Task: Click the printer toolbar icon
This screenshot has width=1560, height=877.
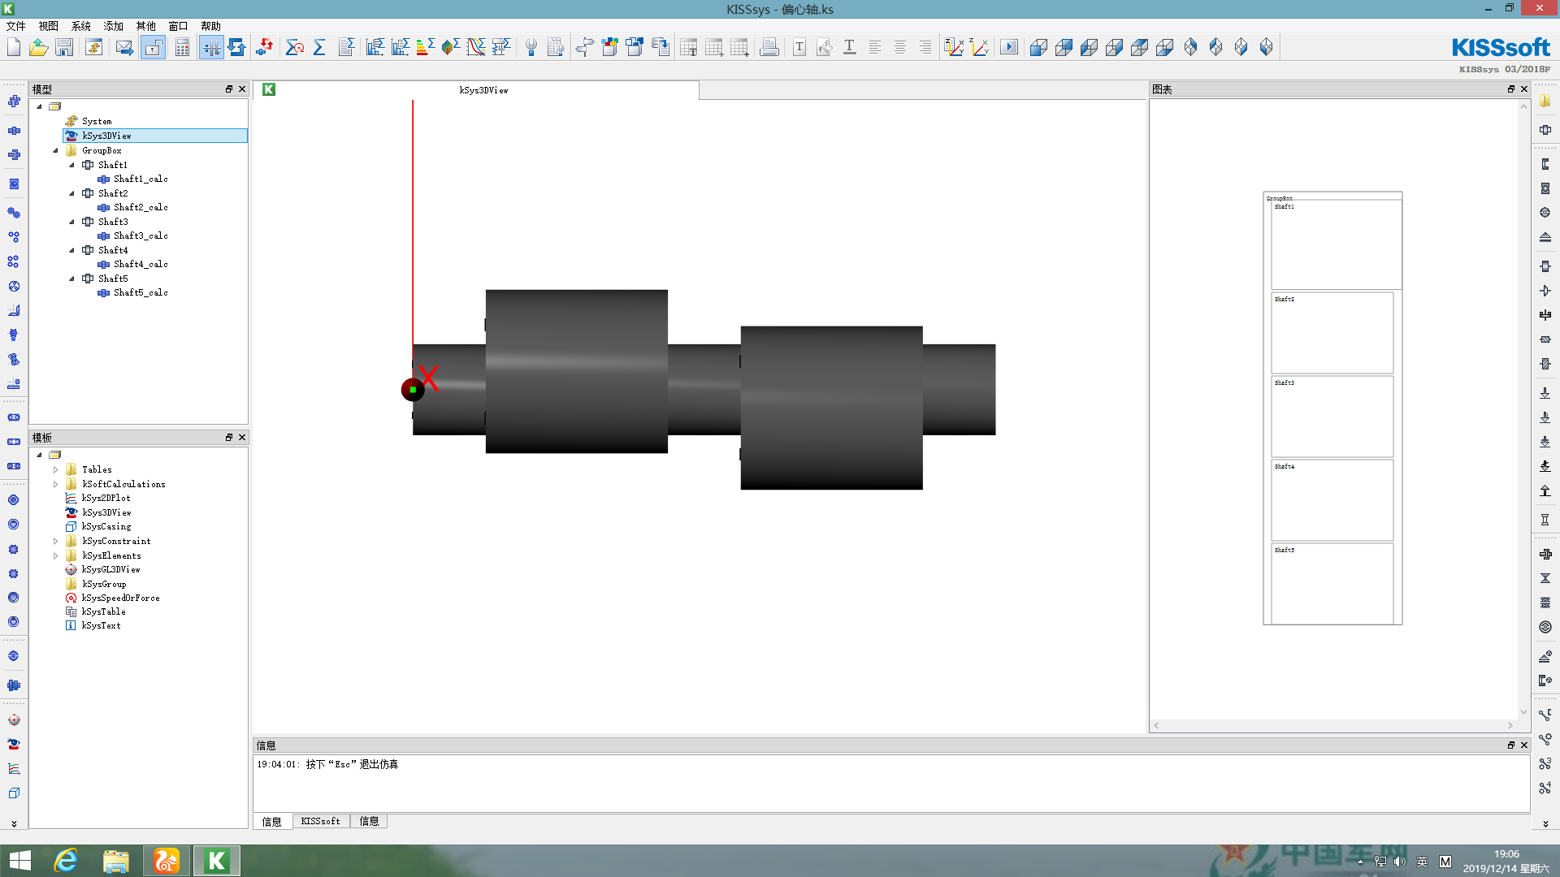Action: (769, 47)
